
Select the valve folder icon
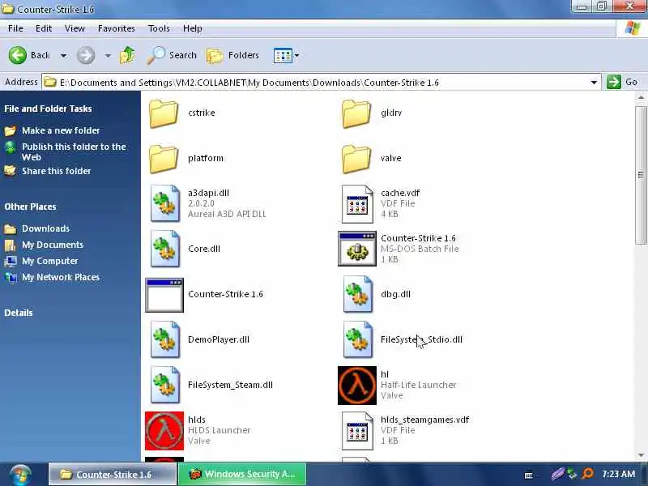coord(356,158)
